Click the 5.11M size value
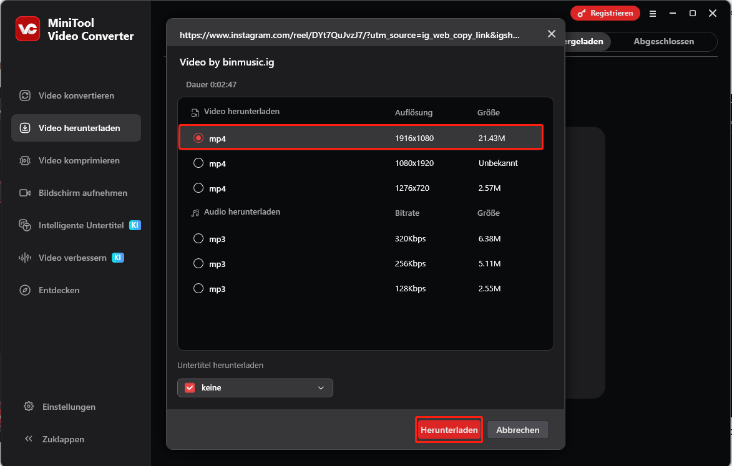732x466 pixels. point(489,263)
